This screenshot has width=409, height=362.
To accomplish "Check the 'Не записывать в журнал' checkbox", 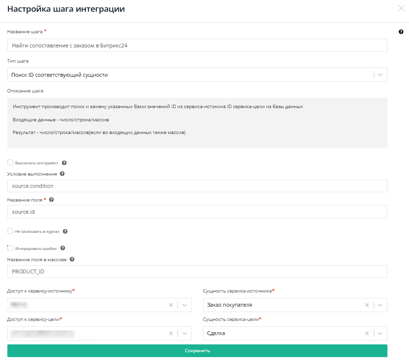I will click(x=10, y=231).
